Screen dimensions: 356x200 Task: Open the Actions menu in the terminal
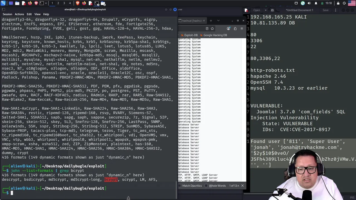click(19, 14)
